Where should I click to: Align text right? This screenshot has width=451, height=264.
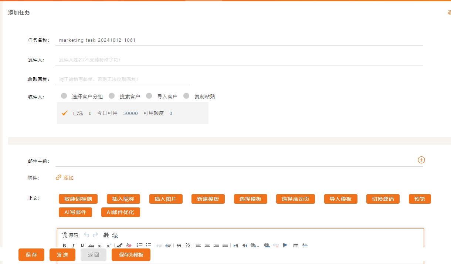tap(216, 245)
